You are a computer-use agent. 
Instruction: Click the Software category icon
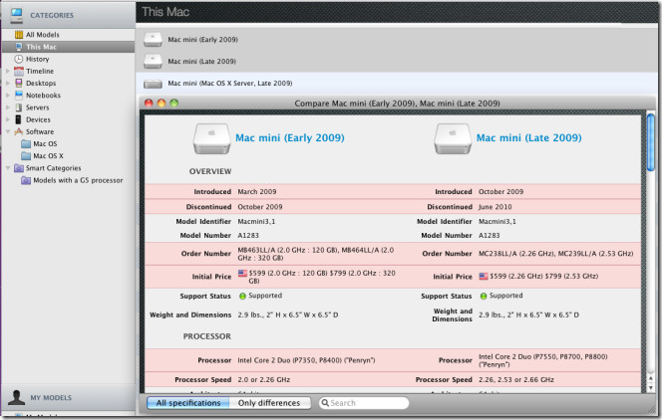point(19,131)
